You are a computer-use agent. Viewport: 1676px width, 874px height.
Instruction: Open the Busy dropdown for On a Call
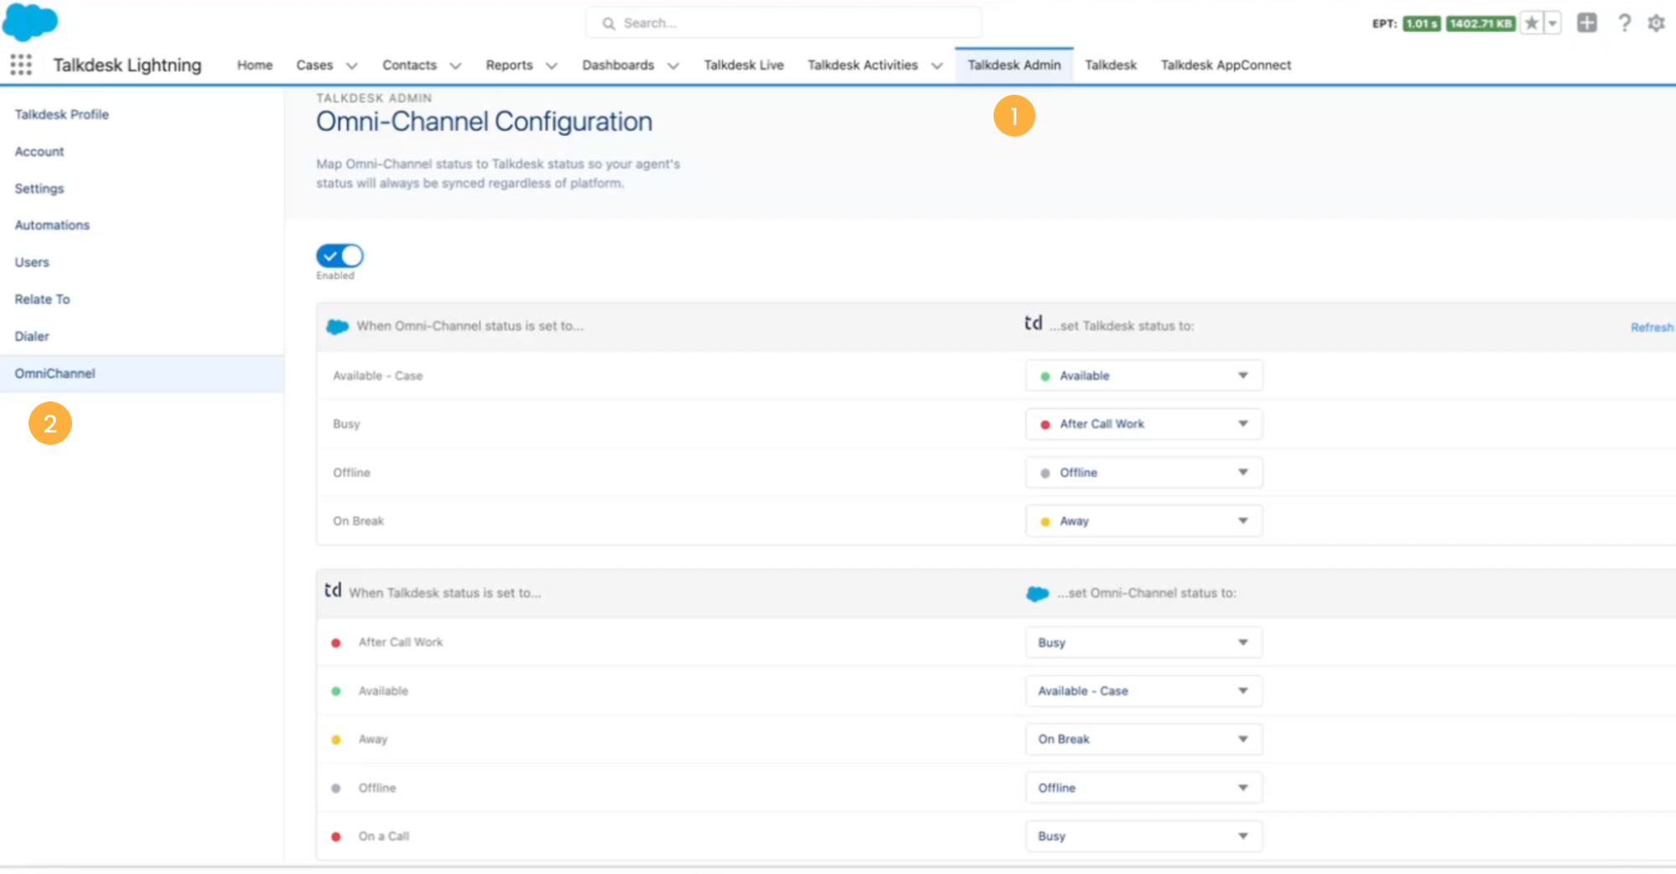pos(1144,836)
